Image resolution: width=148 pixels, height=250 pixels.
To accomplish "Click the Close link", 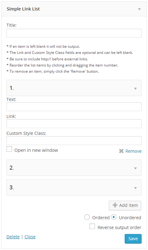I will (x=30, y=237).
